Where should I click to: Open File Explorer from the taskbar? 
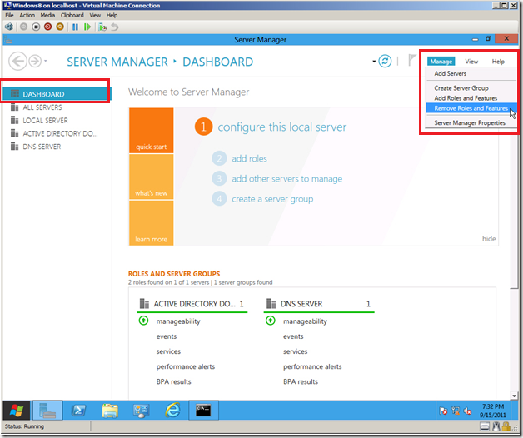pyautogui.click(x=110, y=411)
